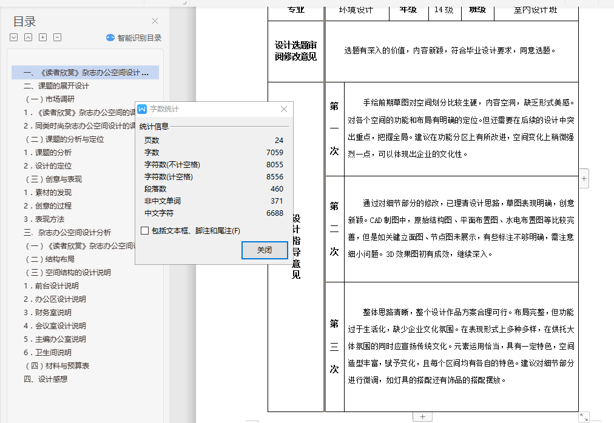Image resolution: width=614 pixels, height=423 pixels.
Task: Click the 智能识别目录 cloud icon
Action: pyautogui.click(x=110, y=38)
